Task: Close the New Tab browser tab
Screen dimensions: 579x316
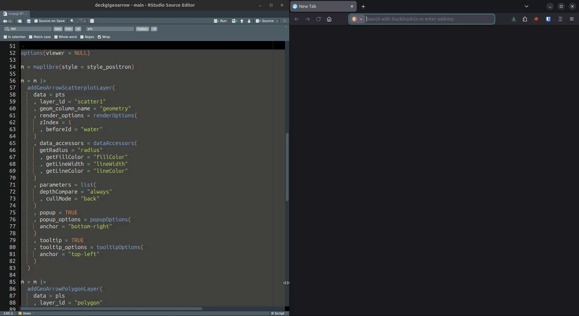Action: click(x=352, y=6)
